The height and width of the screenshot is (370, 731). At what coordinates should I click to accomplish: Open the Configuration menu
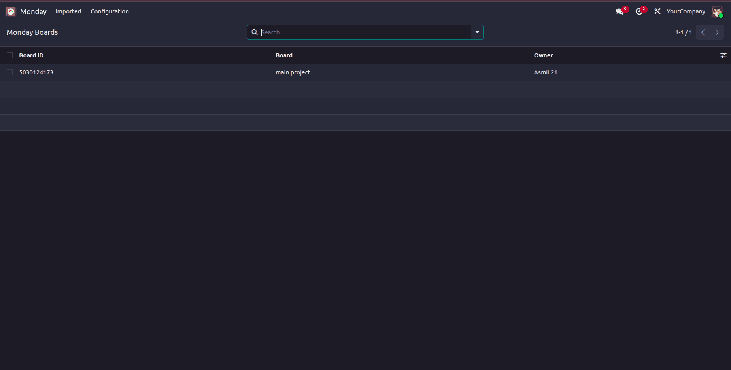[110, 11]
